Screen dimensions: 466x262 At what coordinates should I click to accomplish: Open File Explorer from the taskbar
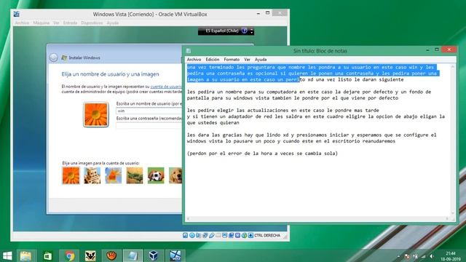click(26, 255)
